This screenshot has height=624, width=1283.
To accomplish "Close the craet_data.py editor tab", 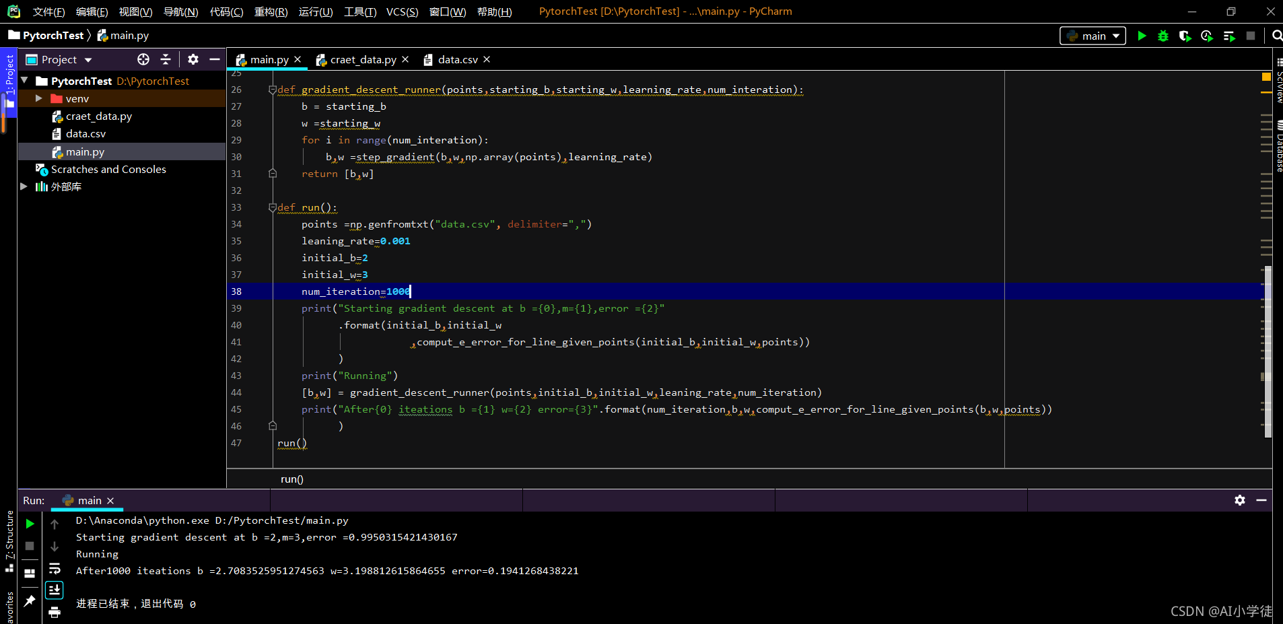I will pos(405,59).
